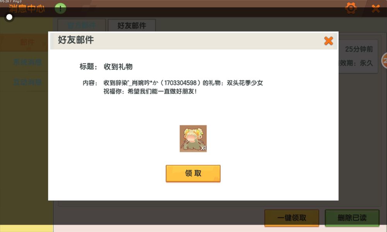Click the FPS and Ping indicator
This screenshot has height=232, width=387.
[11, 2]
